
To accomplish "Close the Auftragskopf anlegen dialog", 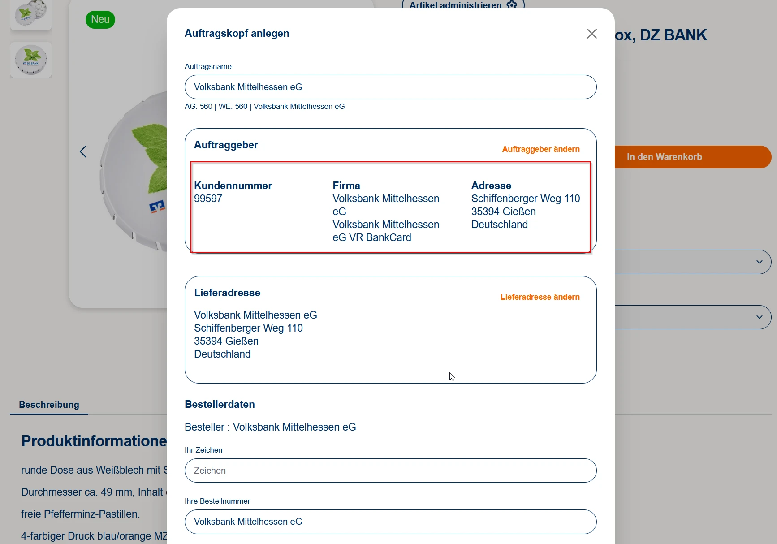I will pos(591,34).
